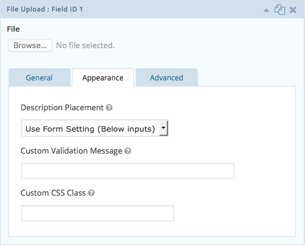Click the Custom Validation Message label
Screen dimensions: 305x245
click(x=71, y=151)
